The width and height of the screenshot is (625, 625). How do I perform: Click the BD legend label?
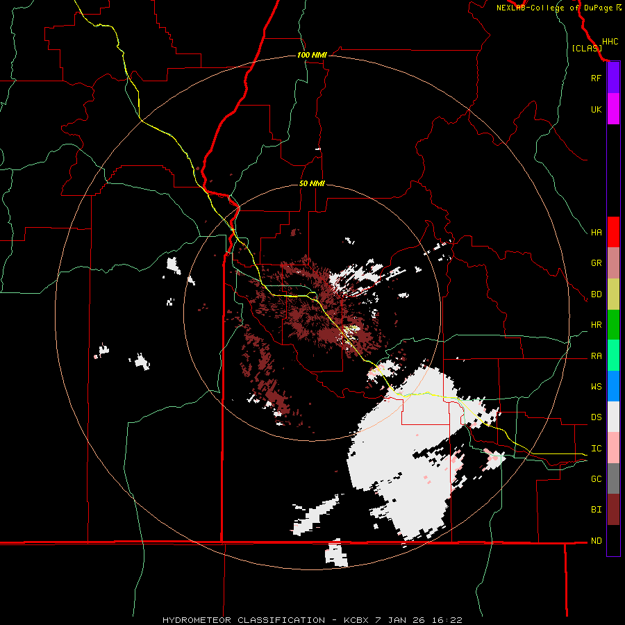[596, 294]
